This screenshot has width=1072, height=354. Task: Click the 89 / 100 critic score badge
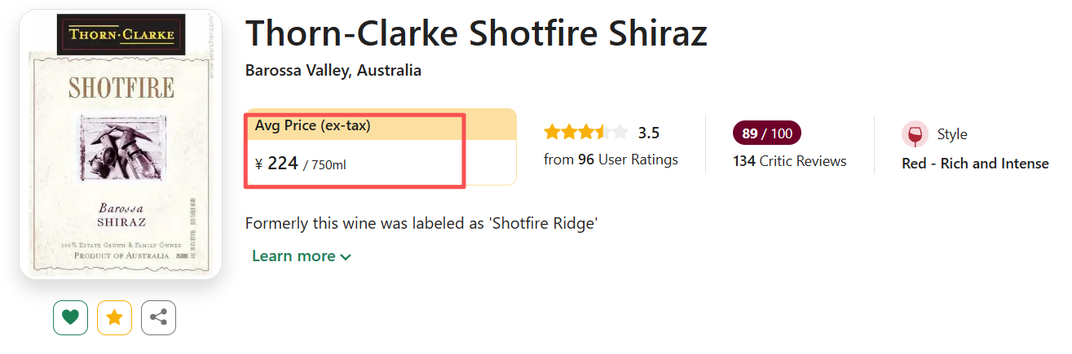(766, 133)
